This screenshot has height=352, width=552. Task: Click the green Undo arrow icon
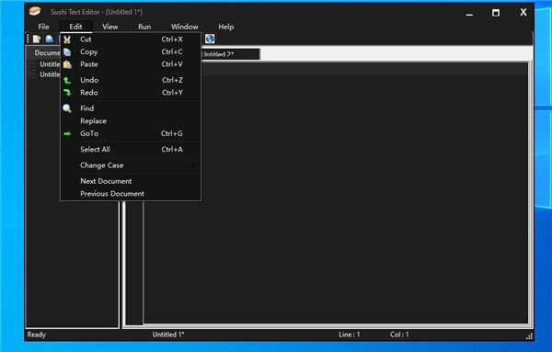tap(67, 80)
